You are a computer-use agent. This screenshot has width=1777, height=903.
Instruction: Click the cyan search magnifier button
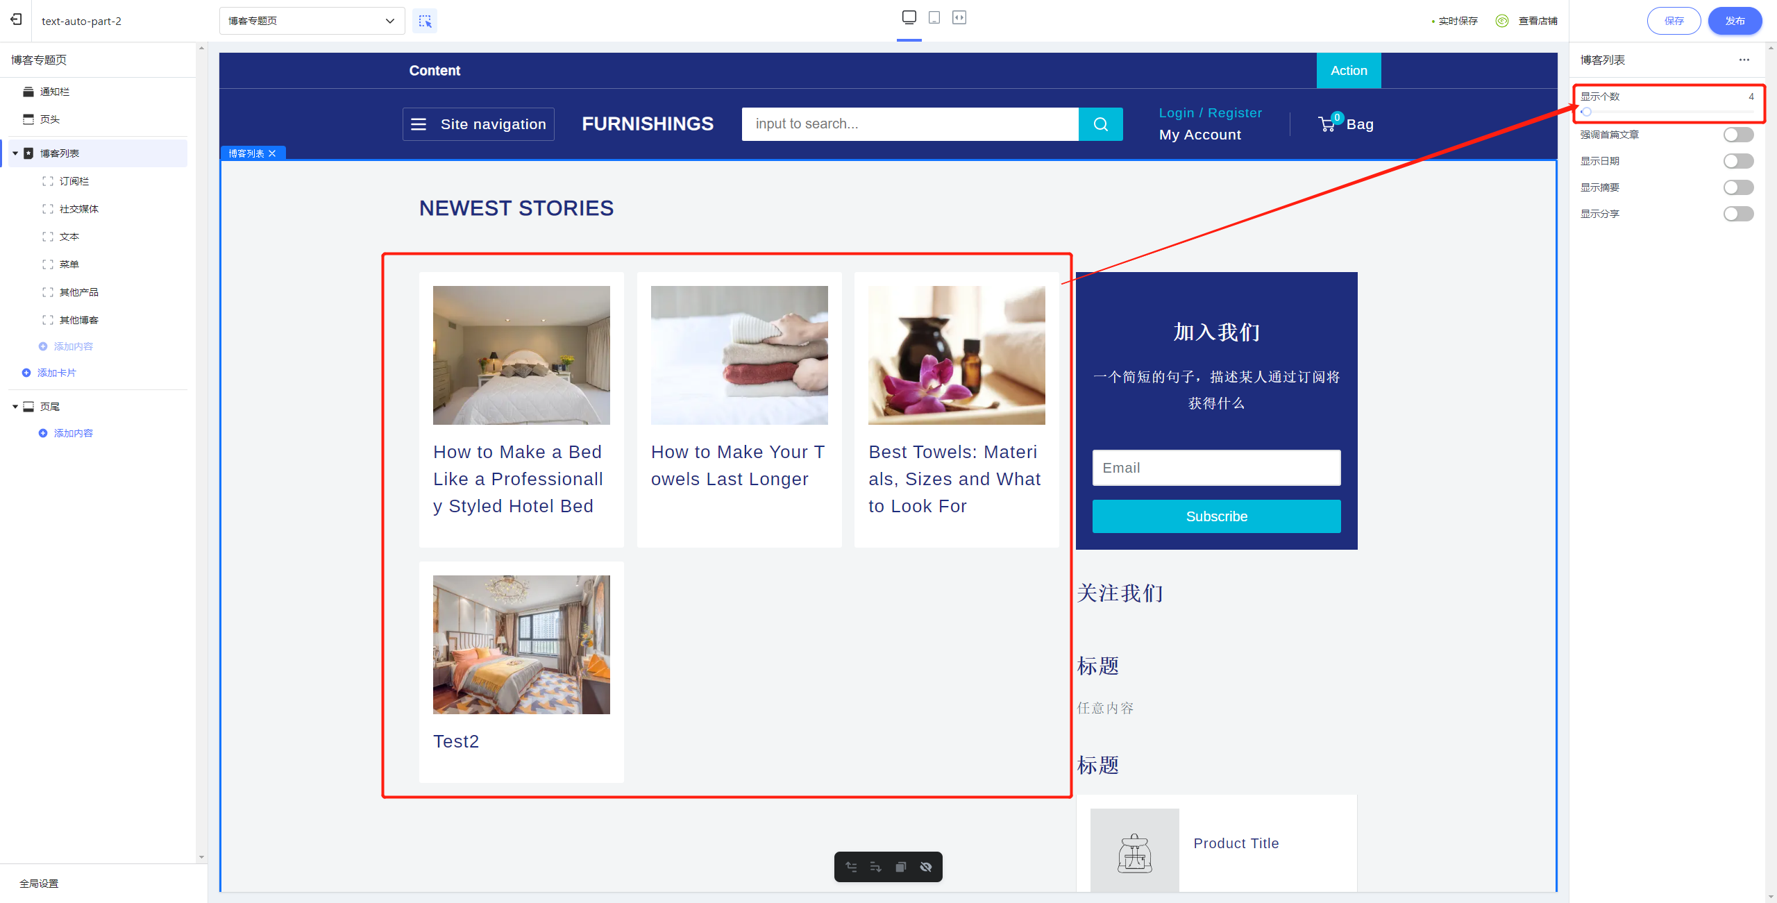click(x=1100, y=124)
